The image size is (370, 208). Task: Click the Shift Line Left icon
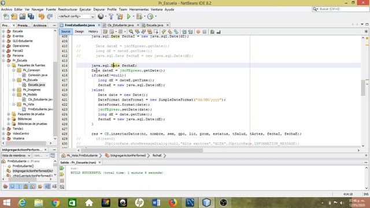click(184, 32)
